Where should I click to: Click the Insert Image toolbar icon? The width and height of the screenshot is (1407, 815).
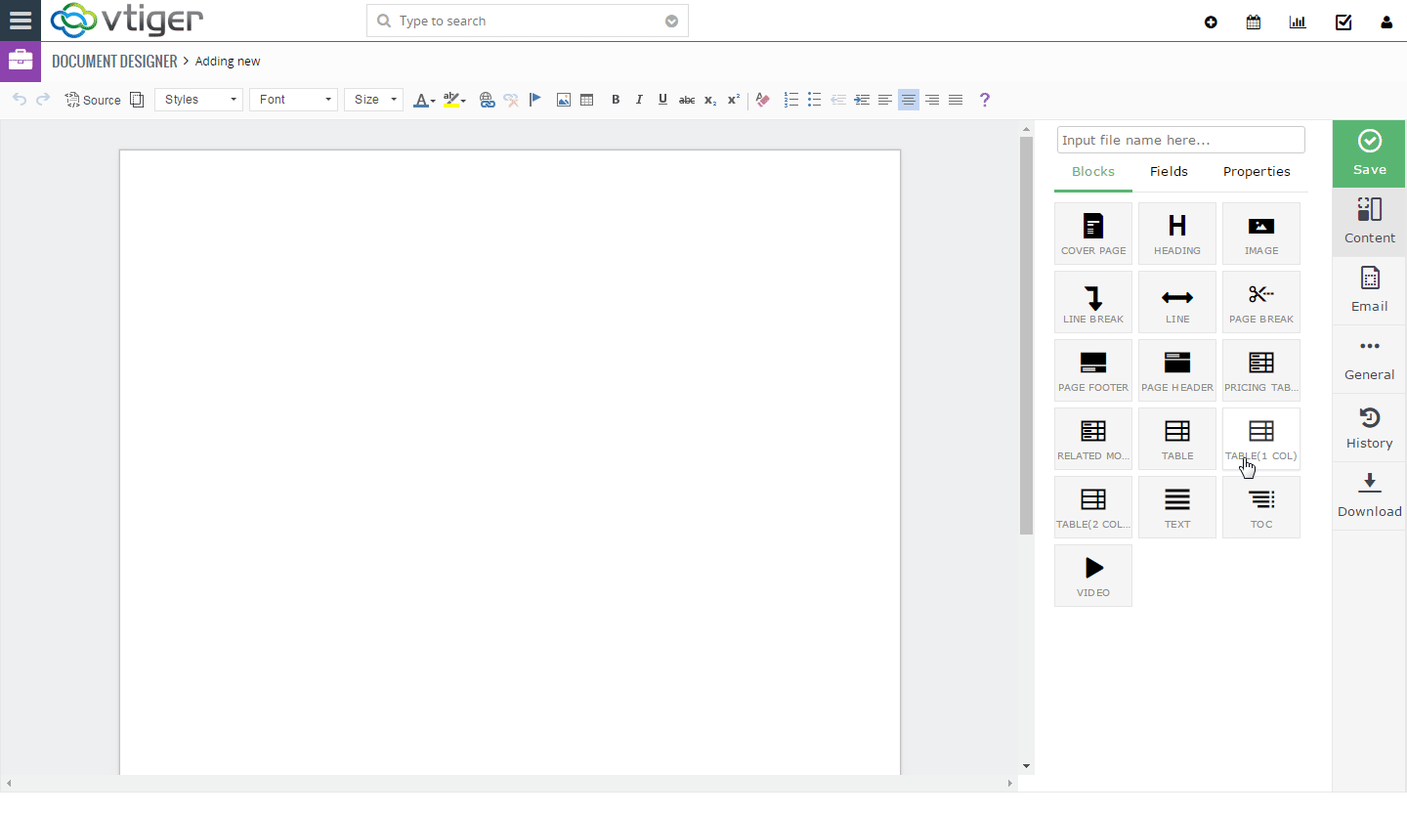[564, 100]
